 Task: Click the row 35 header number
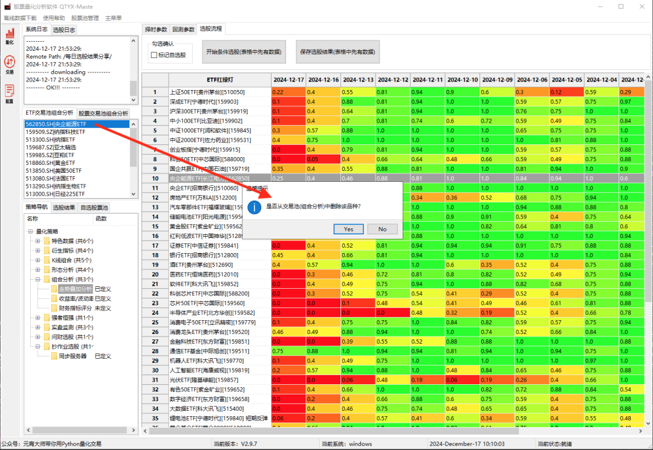click(155, 419)
